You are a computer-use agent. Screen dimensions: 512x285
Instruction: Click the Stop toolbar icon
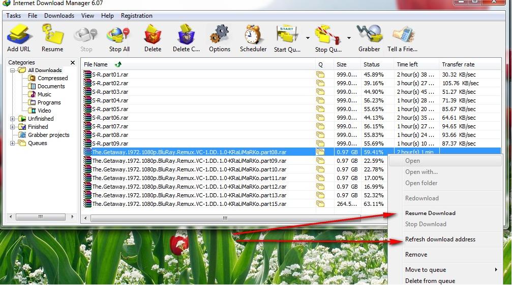tap(86, 35)
